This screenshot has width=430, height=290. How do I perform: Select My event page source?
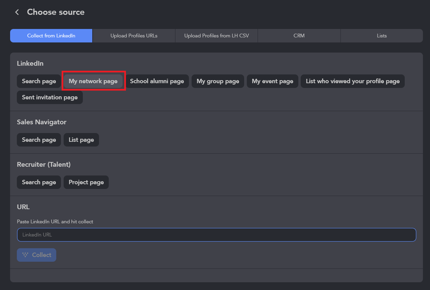[272, 81]
